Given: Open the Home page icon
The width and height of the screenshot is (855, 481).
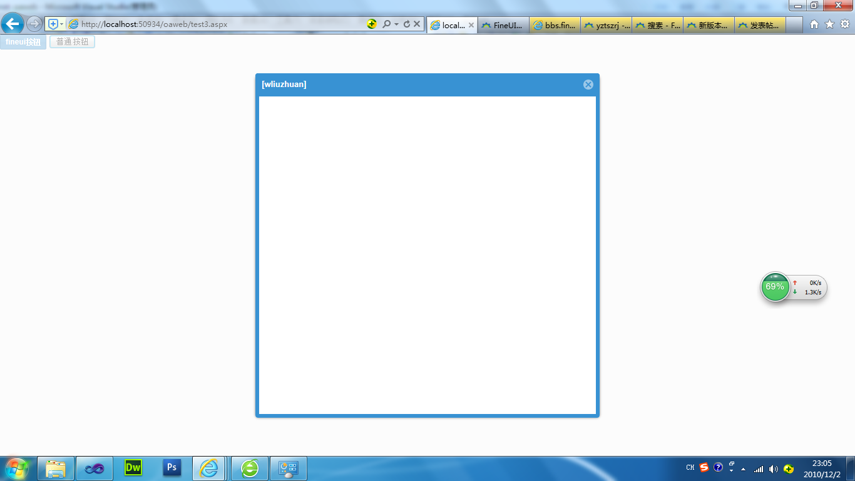Looking at the screenshot, I should (814, 24).
